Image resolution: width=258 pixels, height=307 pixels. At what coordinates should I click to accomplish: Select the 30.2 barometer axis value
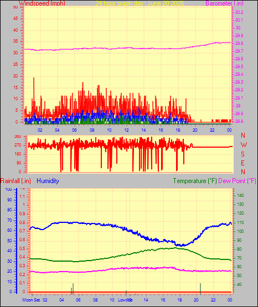239,12
